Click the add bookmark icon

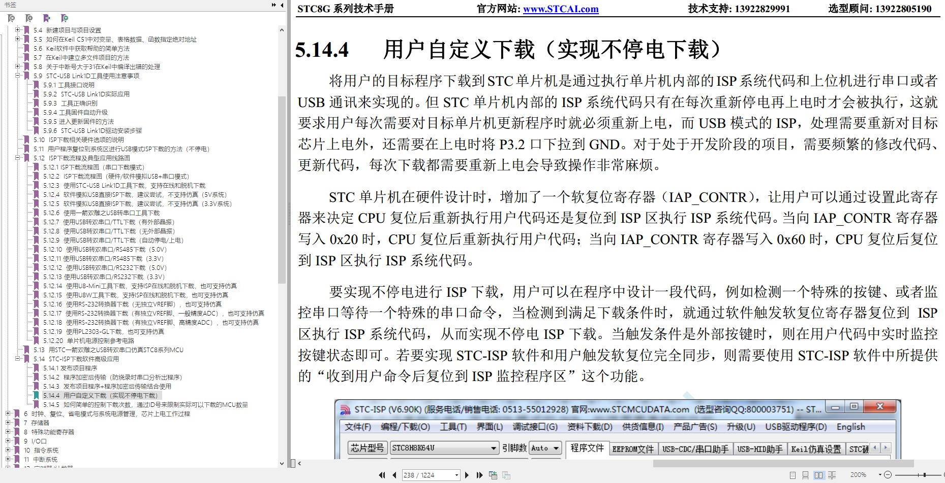pyautogui.click(x=29, y=18)
